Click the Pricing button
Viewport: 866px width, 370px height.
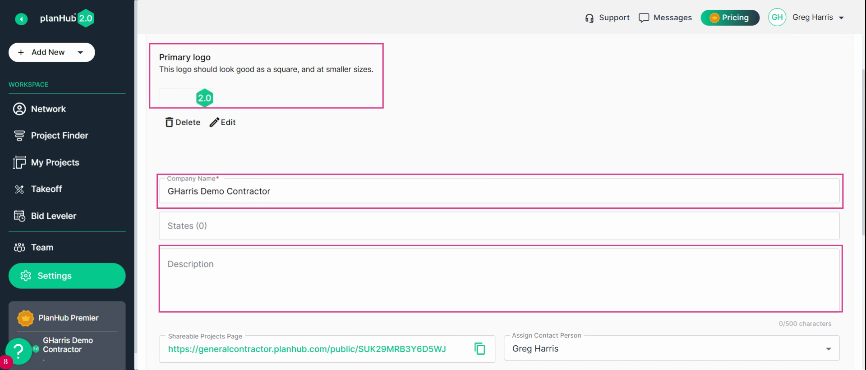point(730,18)
